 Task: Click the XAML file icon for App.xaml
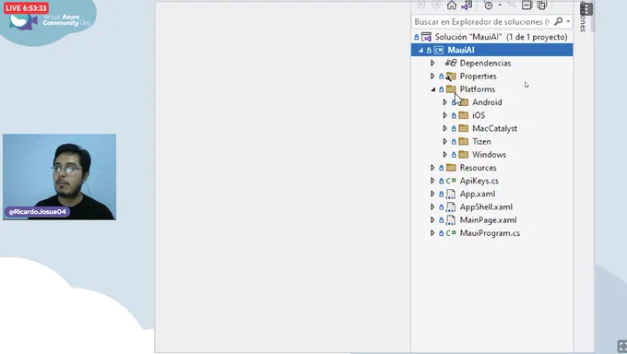[x=451, y=195]
